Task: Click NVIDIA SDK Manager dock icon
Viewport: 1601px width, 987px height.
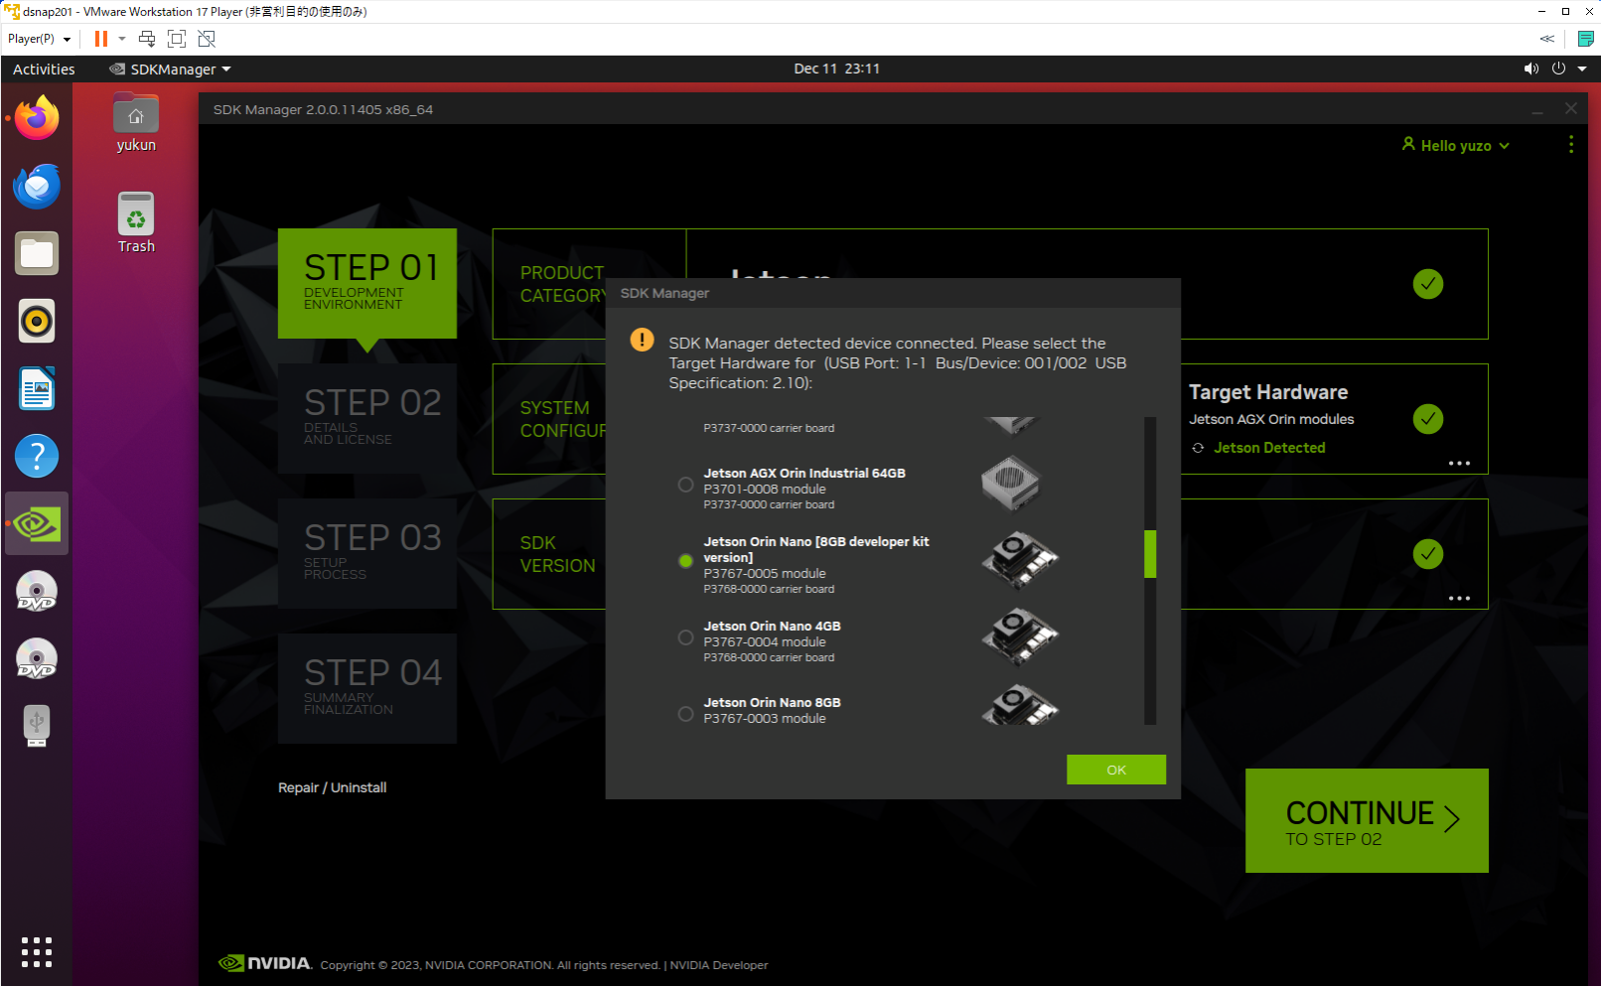Action: (x=37, y=523)
